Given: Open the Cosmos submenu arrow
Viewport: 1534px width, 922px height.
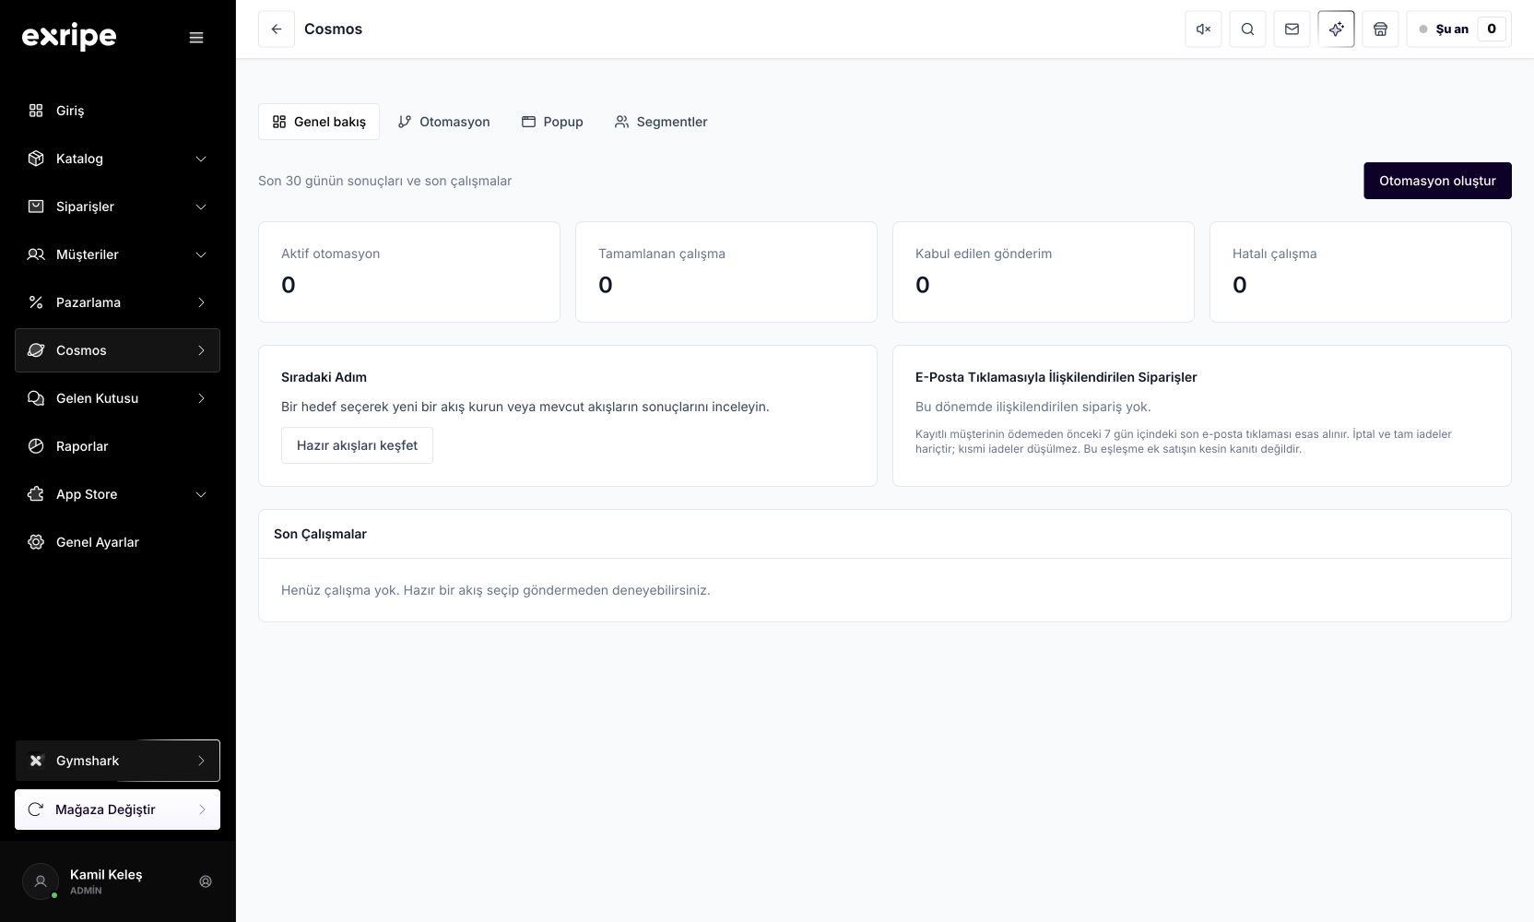Looking at the screenshot, I should [201, 350].
